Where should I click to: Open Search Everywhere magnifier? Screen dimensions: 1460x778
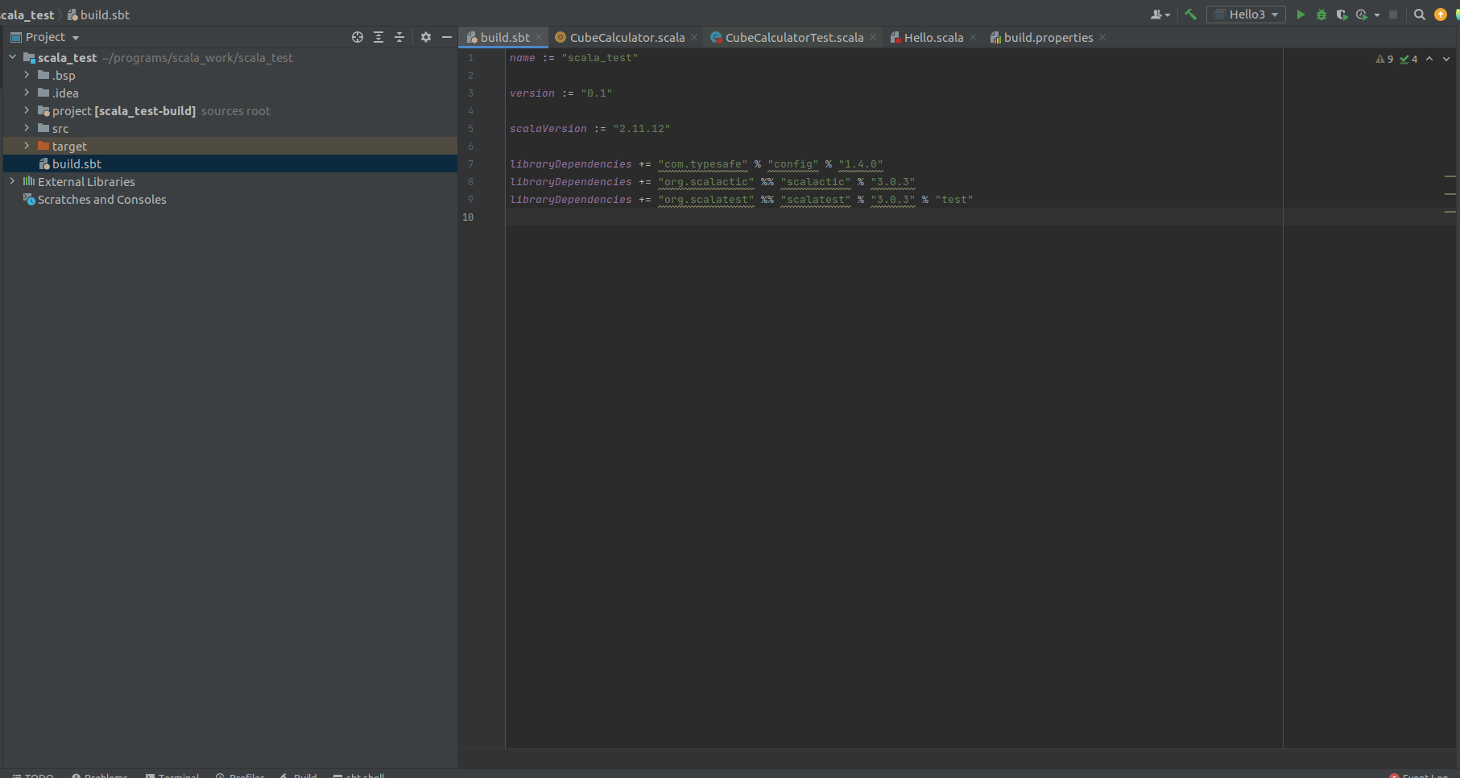[1419, 14]
